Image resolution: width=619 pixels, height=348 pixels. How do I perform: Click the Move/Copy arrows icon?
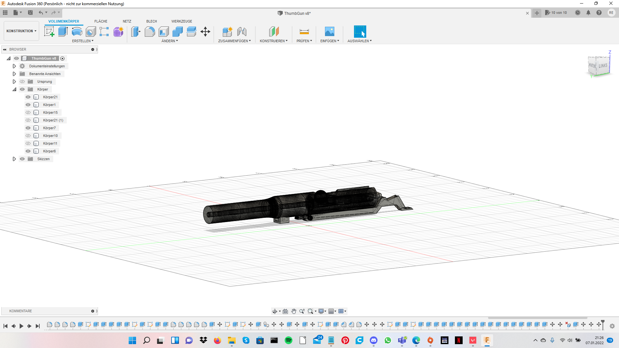pos(205,32)
